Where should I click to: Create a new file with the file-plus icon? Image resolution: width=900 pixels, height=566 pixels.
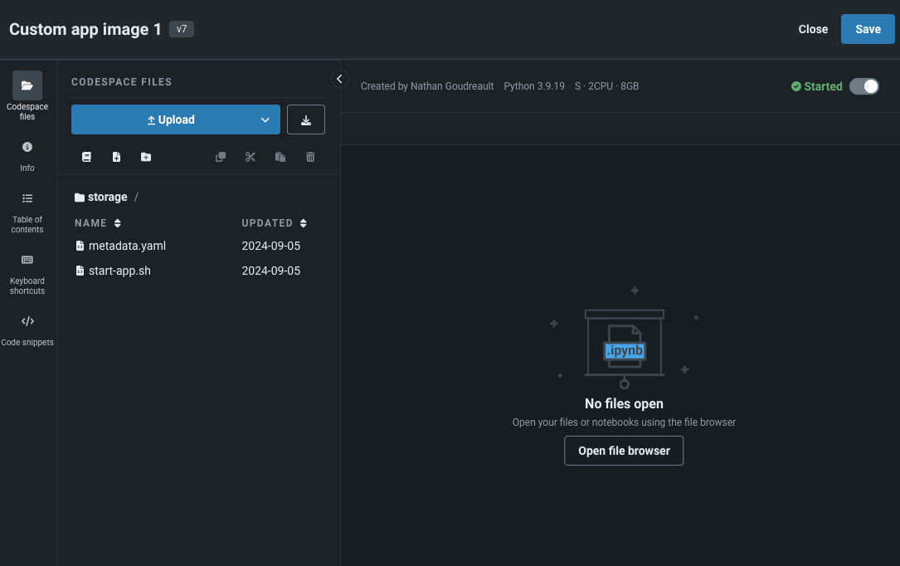point(116,157)
